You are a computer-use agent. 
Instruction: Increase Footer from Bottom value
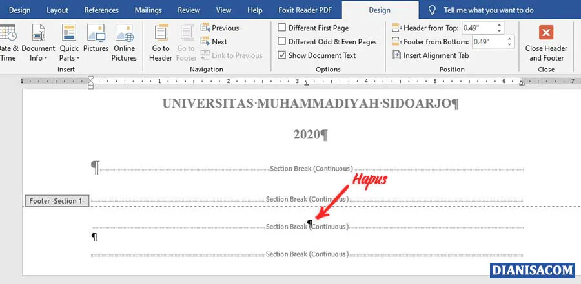click(510, 39)
